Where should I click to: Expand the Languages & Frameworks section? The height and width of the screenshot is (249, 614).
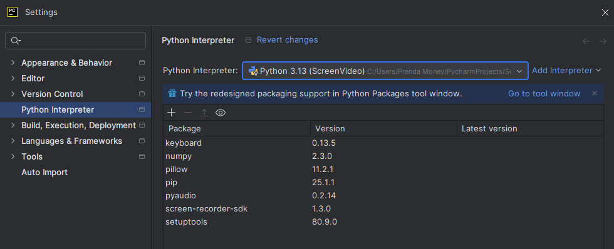click(x=13, y=141)
